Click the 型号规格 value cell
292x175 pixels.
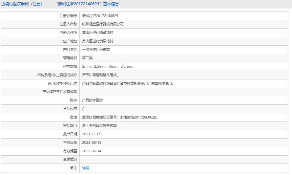(184, 66)
